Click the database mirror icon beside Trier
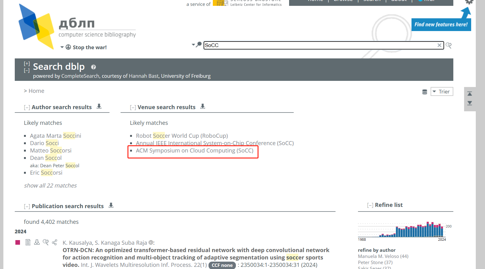This screenshot has height=269, width=485. (x=425, y=92)
